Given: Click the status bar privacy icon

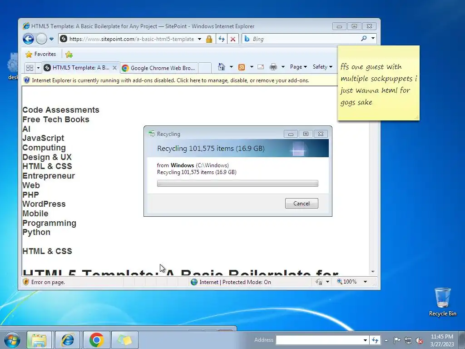Looking at the screenshot, I should [319, 282].
